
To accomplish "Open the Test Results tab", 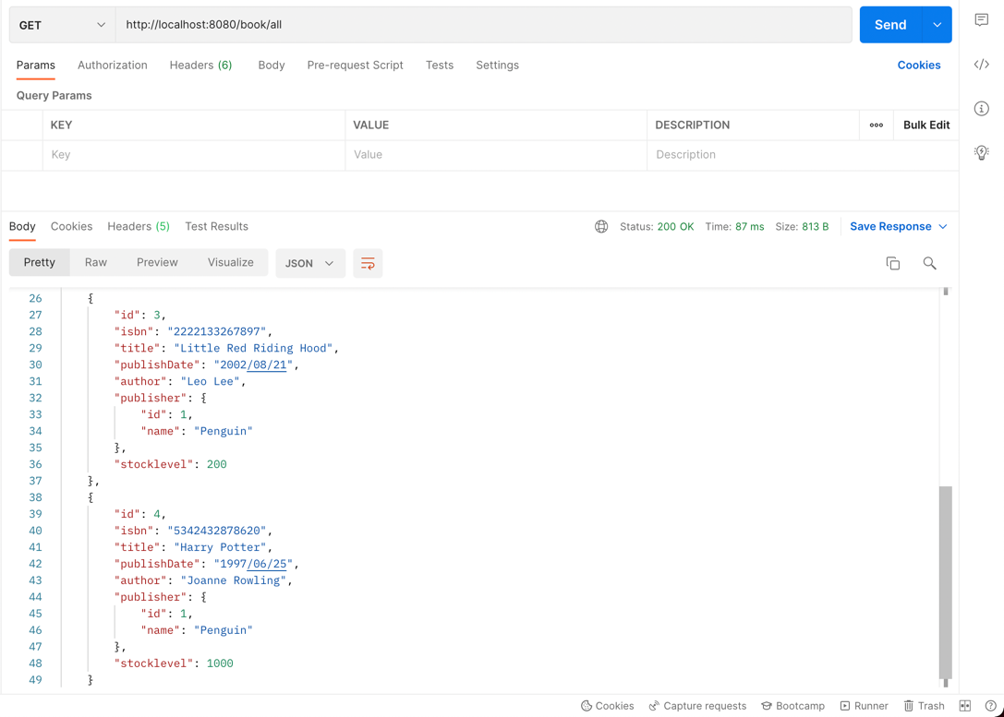I will (x=216, y=226).
